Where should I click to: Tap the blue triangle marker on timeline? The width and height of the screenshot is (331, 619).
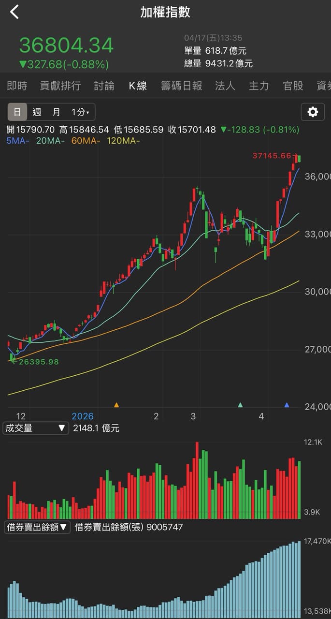pos(287,405)
